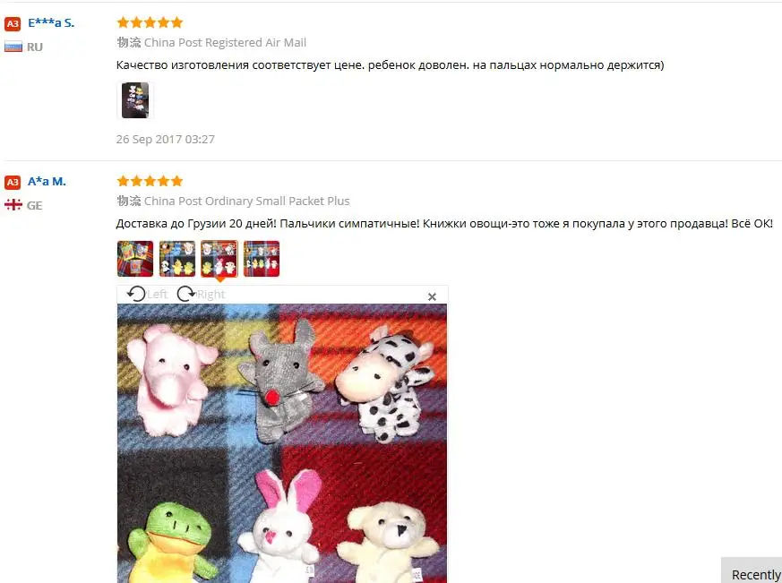Click the Georgian flag icon
The height and width of the screenshot is (583, 782).
click(13, 205)
